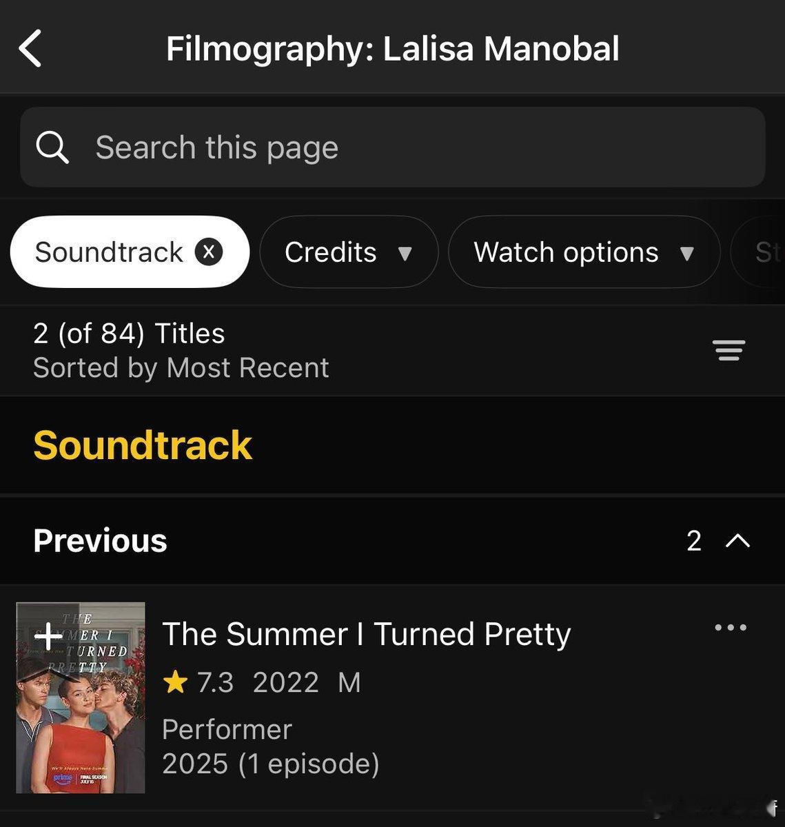Screen dimensions: 785x827
Task: Select the partially visible St filter chip
Action: 759,252
